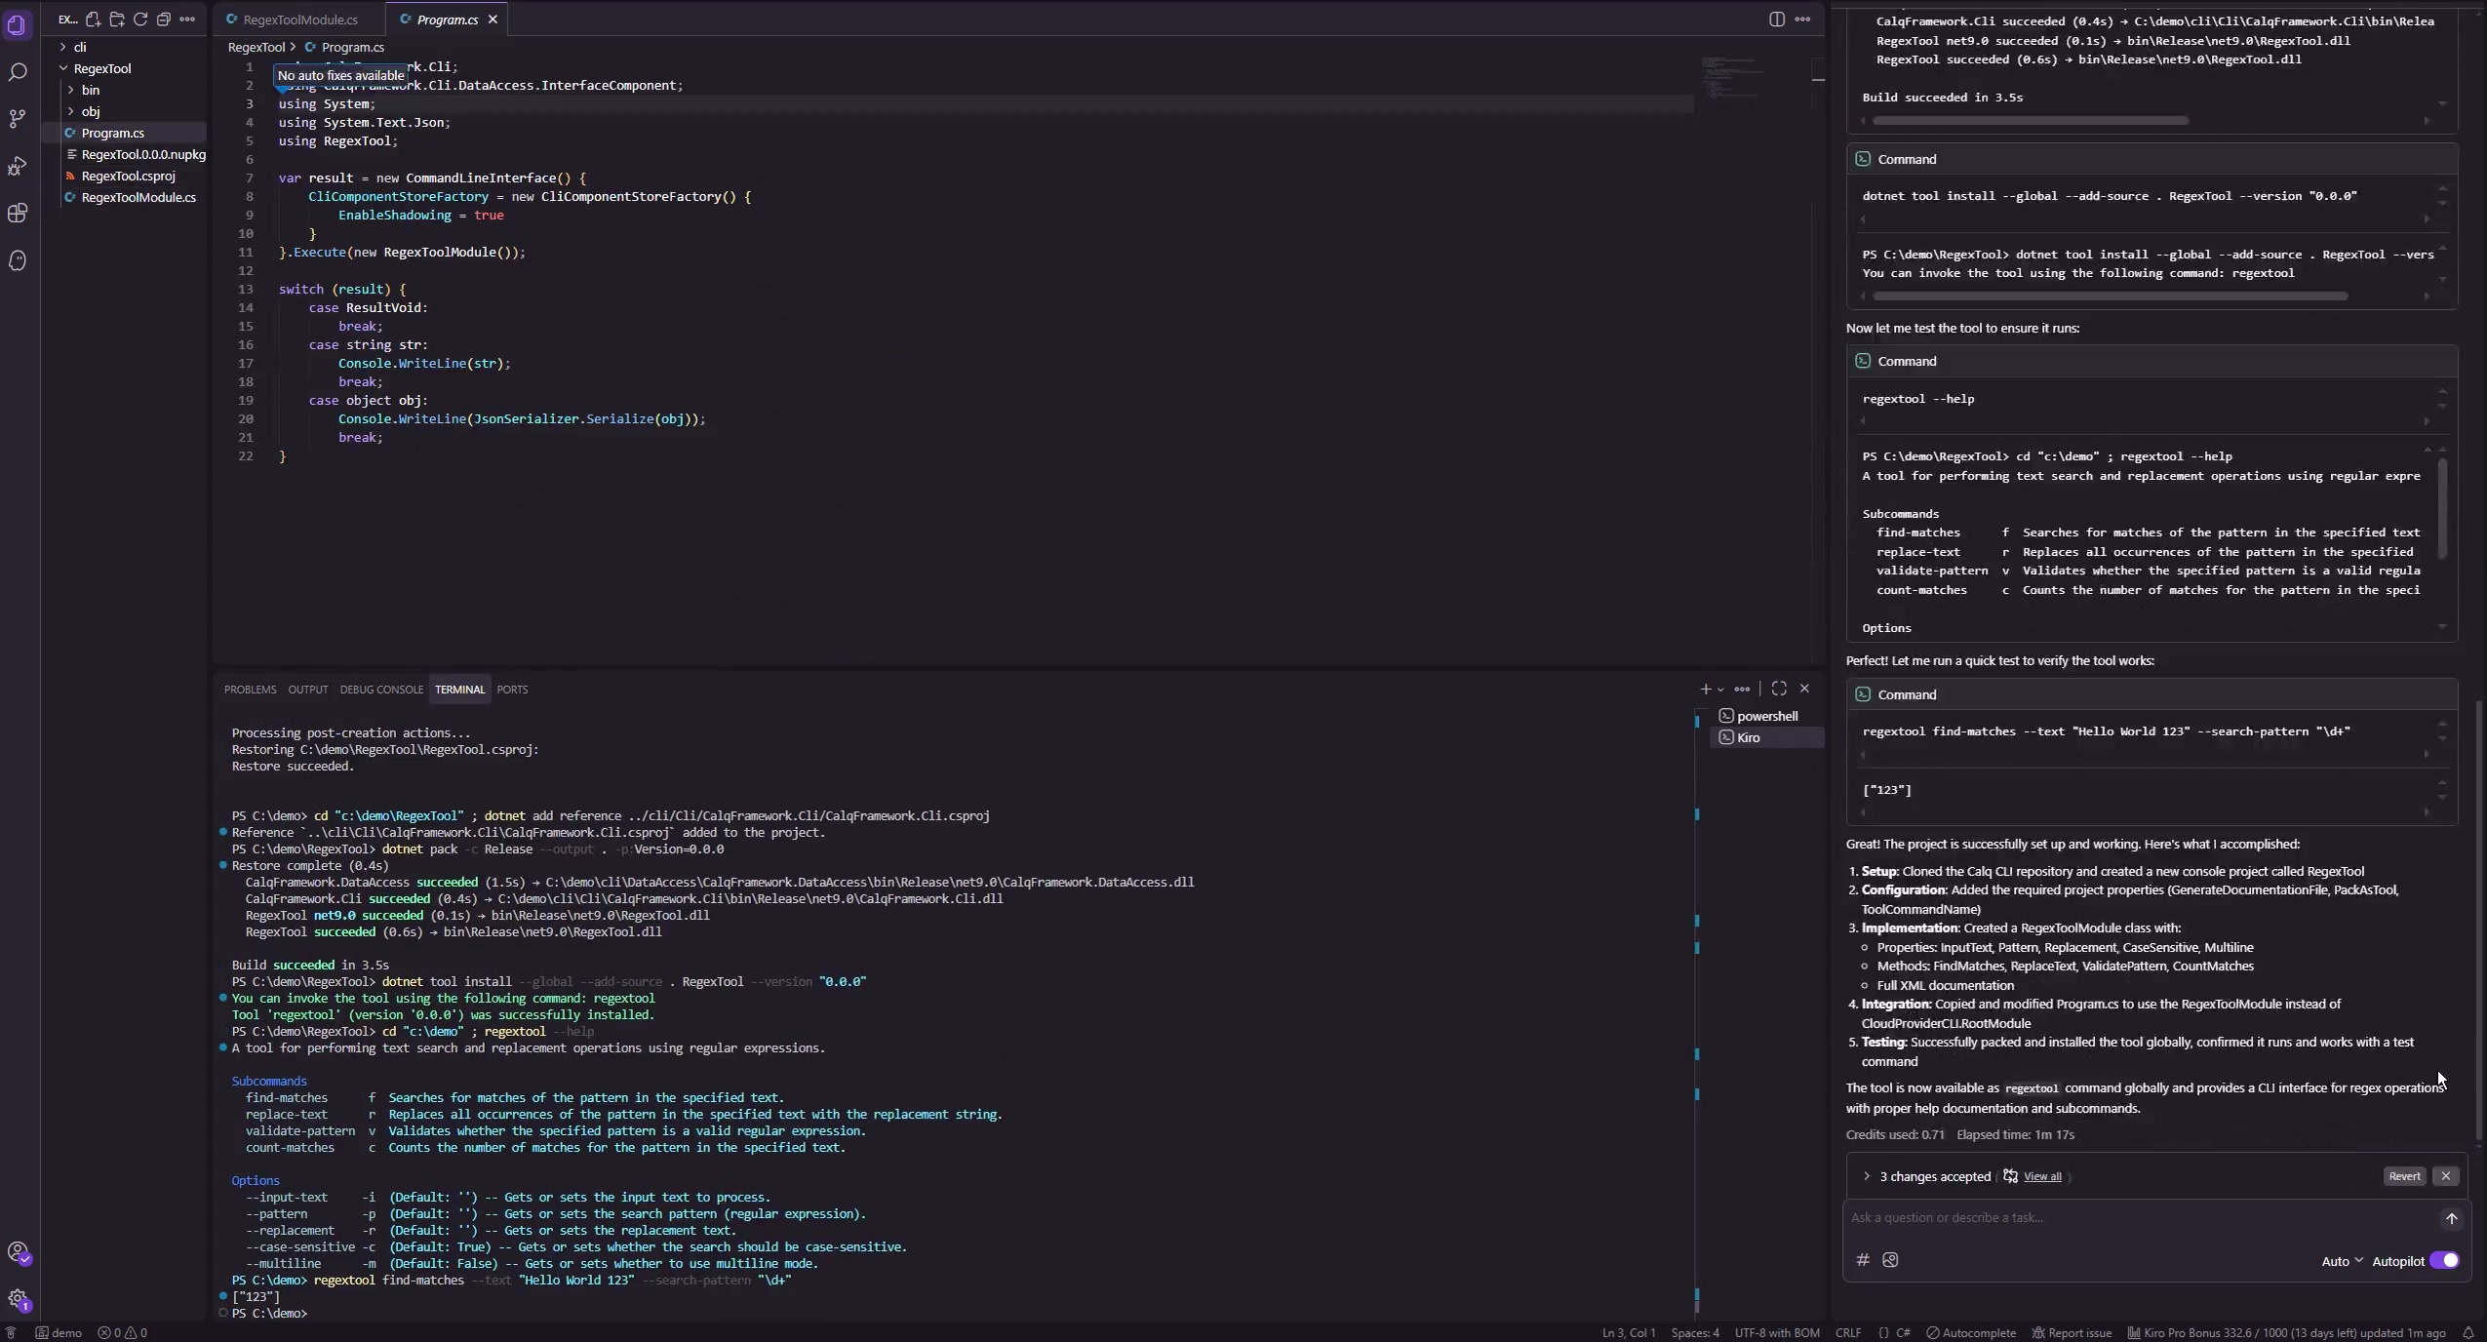Maximize the terminal panel

[1779, 689]
